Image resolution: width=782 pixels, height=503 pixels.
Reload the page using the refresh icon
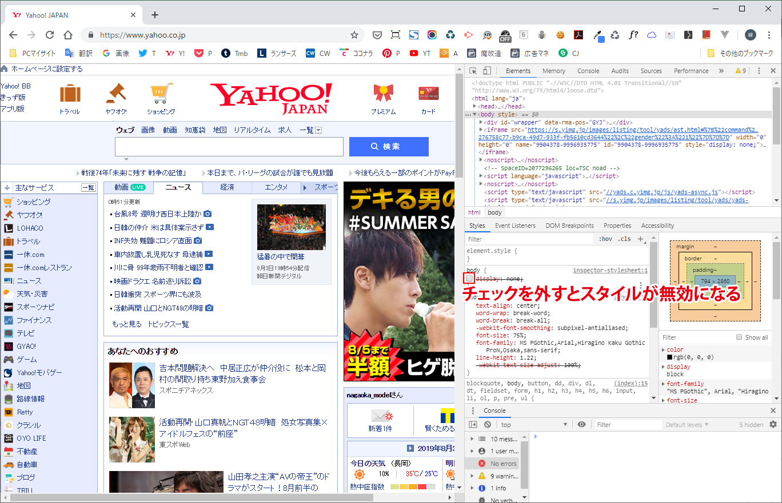[50, 35]
